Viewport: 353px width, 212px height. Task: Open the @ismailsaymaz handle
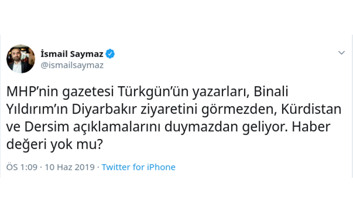coord(72,65)
